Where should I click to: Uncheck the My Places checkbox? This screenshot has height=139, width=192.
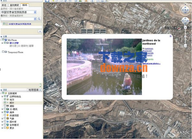[3, 39]
